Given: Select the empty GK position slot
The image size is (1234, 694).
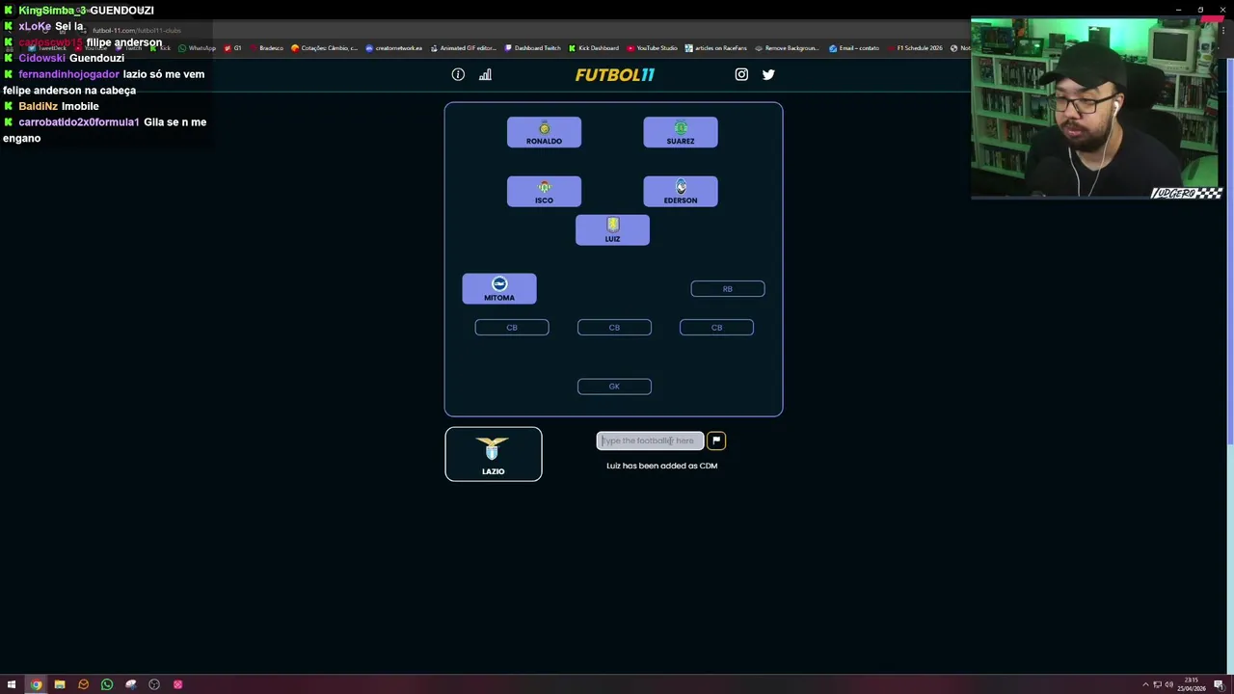Looking at the screenshot, I should 614,387.
